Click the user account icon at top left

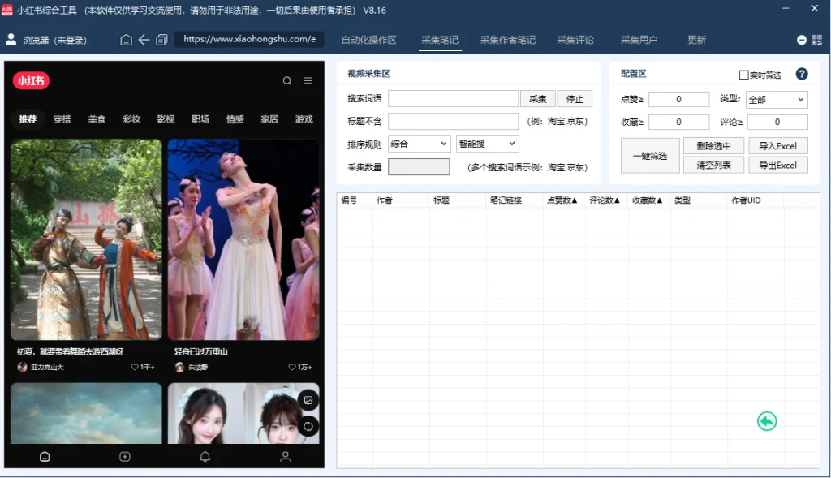pos(11,39)
